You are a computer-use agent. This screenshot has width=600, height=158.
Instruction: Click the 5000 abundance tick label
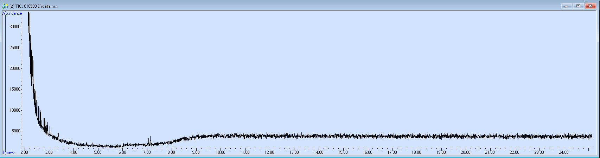pyautogui.click(x=16, y=131)
